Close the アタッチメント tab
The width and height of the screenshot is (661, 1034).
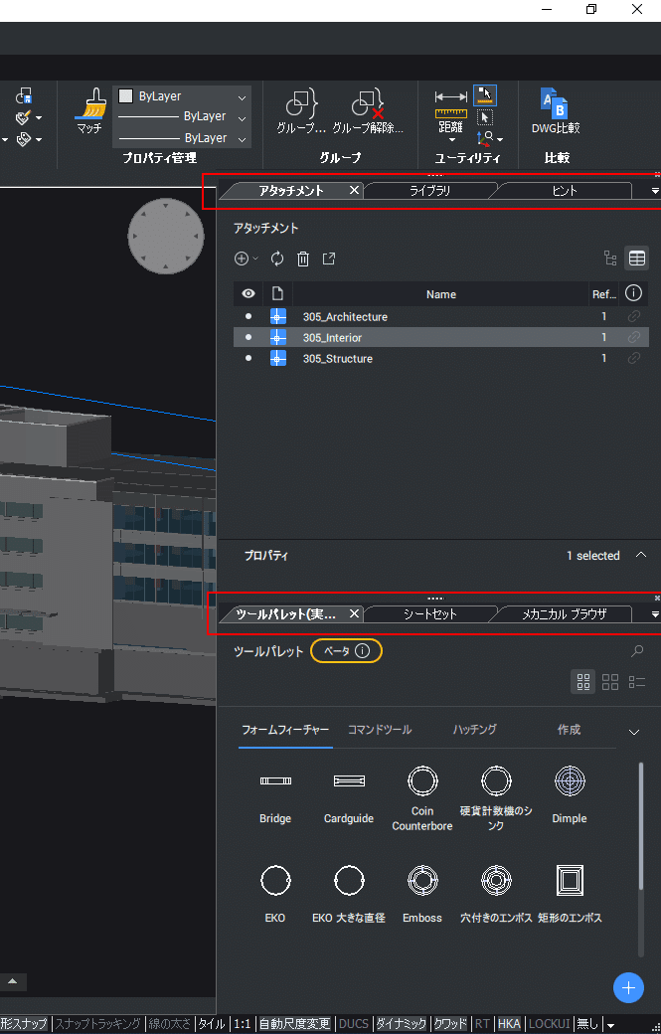(354, 190)
